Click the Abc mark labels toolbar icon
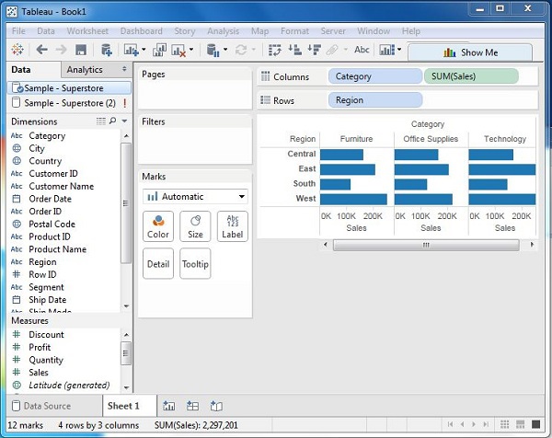The height and width of the screenshot is (438, 552). pos(362,50)
